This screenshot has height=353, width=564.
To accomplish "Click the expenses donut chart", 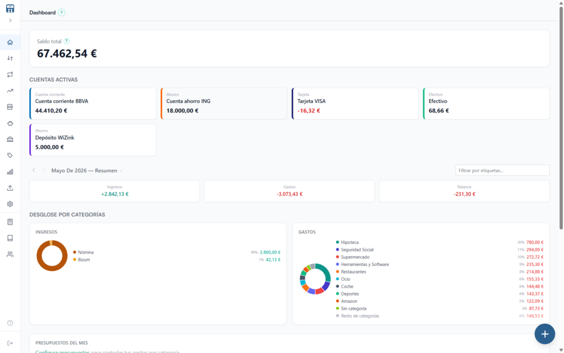I will [x=315, y=279].
